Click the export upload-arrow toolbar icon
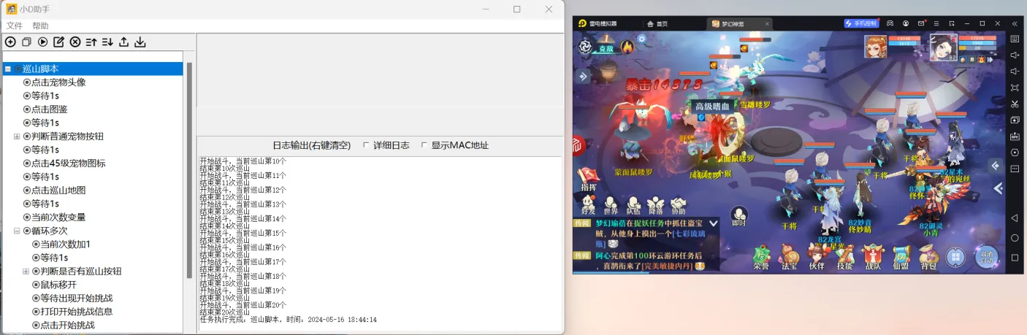The image size is (1027, 335). pyautogui.click(x=124, y=42)
